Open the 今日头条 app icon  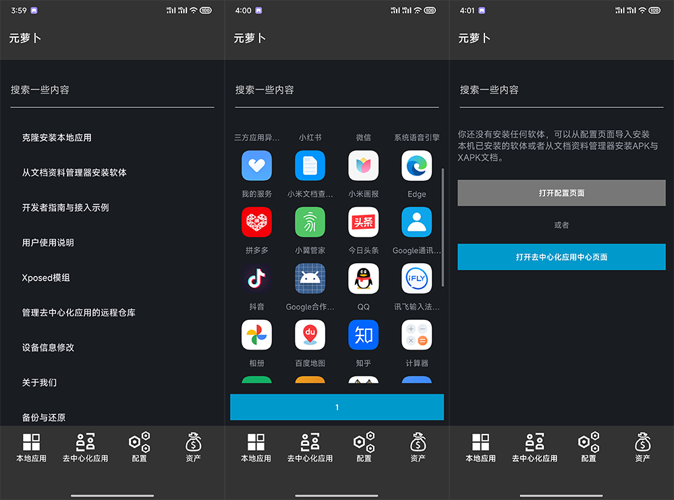363,222
